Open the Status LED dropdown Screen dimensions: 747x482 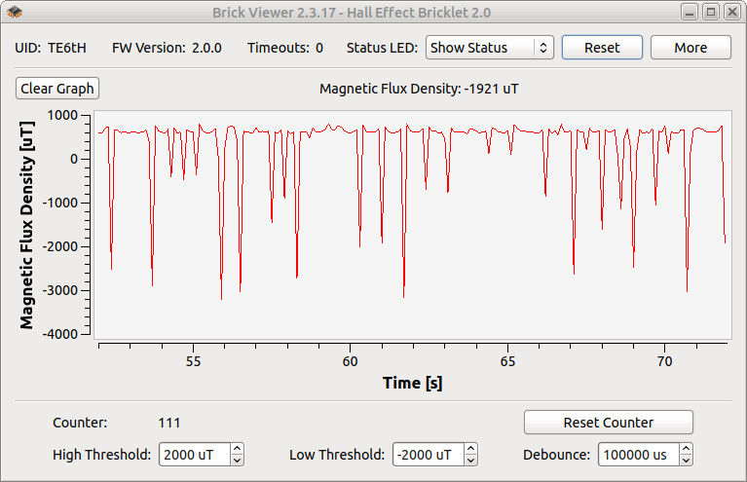489,48
